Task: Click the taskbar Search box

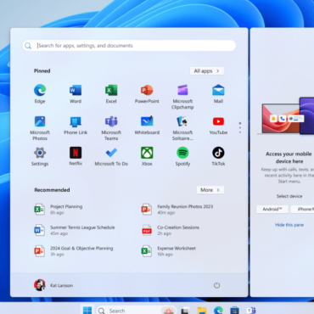Action: coord(137,311)
